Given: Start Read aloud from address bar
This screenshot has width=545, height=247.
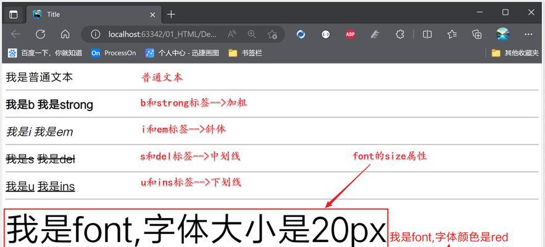Looking at the screenshot, I should pyautogui.click(x=232, y=34).
